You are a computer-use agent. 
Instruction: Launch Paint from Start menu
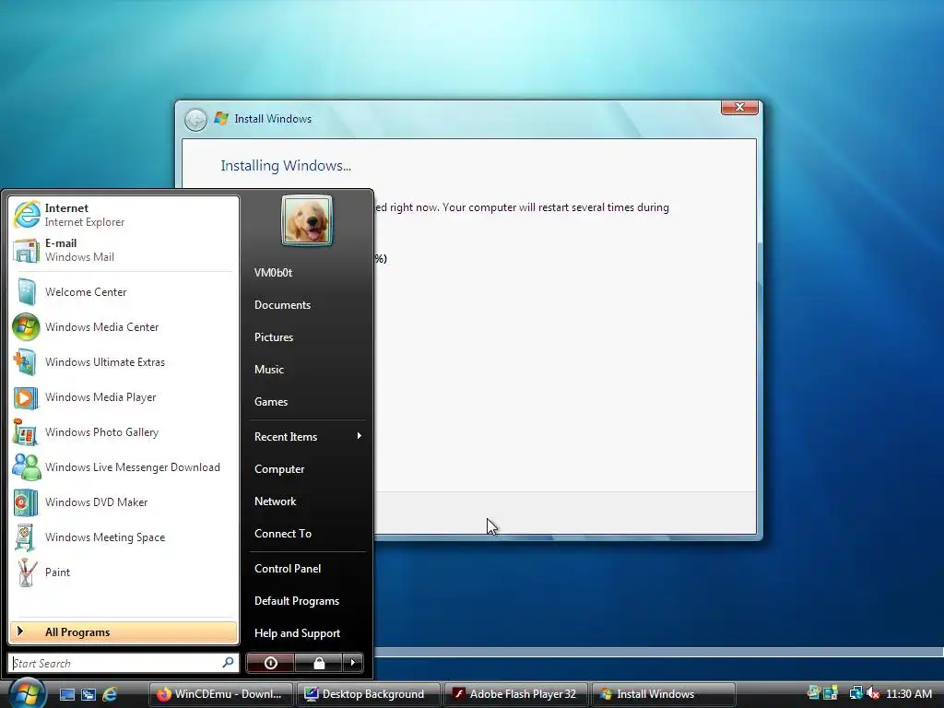pos(124,572)
